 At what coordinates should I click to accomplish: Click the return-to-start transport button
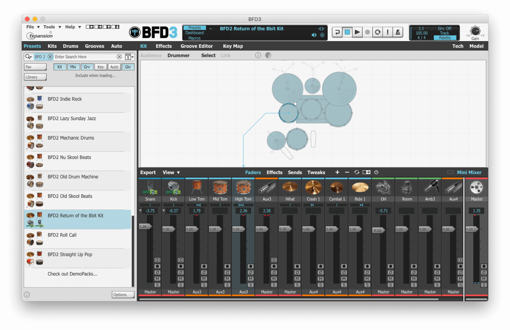337,32
